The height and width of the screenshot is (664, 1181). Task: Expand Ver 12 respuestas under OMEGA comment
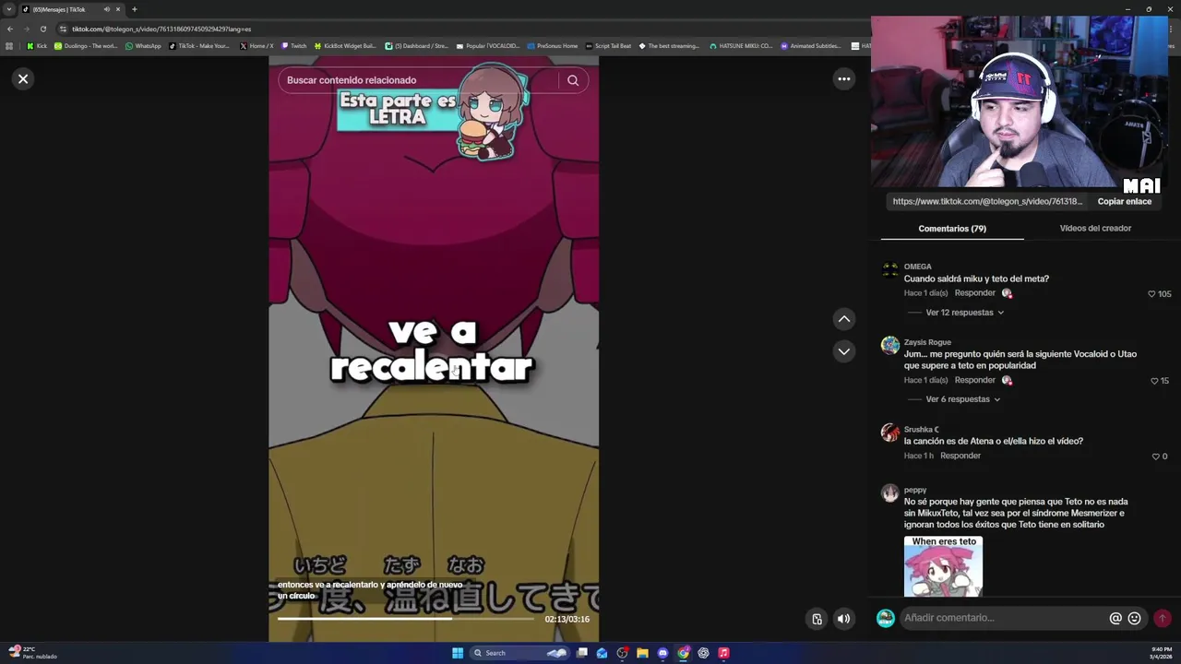tap(964, 313)
